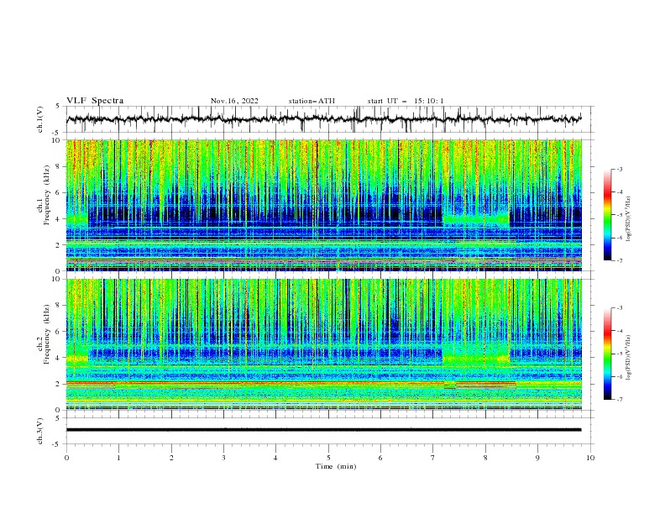The width and height of the screenshot is (665, 514).
Task: Click the upper colorbar next to ch.1 spectrogram
Action: pos(608,215)
